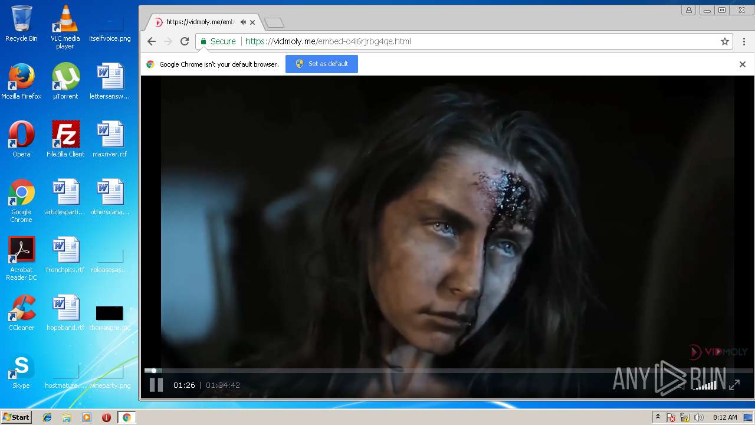
Task: Select the VLC media player shortcut
Action: (65, 27)
